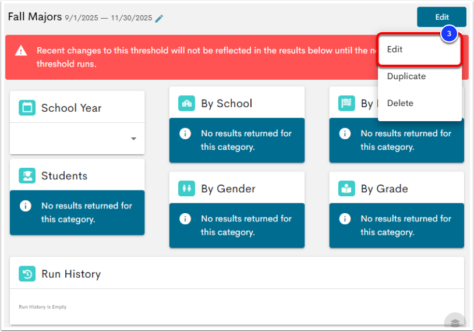This screenshot has width=474, height=332.
Task: Click the By Grade reading icon
Action: click(346, 189)
